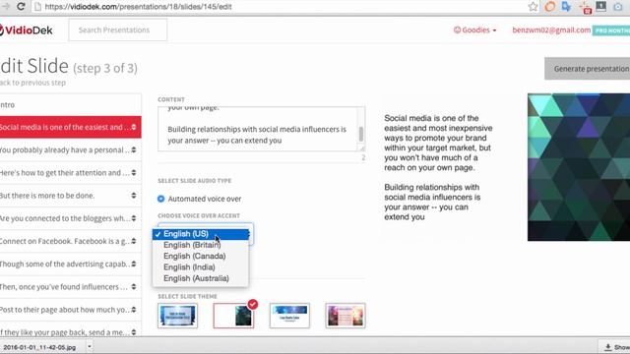Screen dimensions: 630x354
Task: Select 'Though some of the advertising' slide
Action: pyautogui.click(x=70, y=265)
